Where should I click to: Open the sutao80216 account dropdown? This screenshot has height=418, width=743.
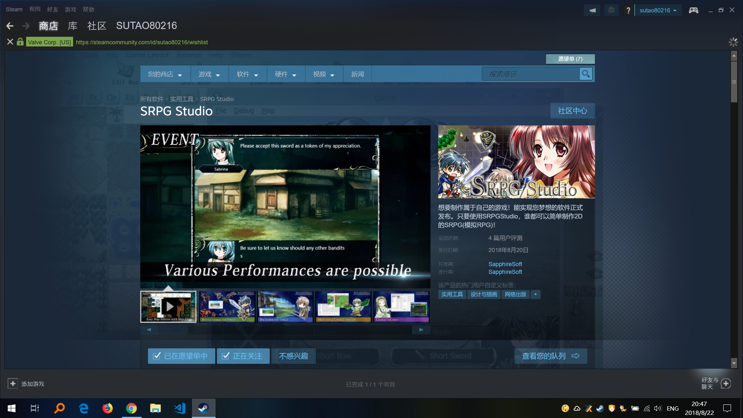(x=658, y=10)
